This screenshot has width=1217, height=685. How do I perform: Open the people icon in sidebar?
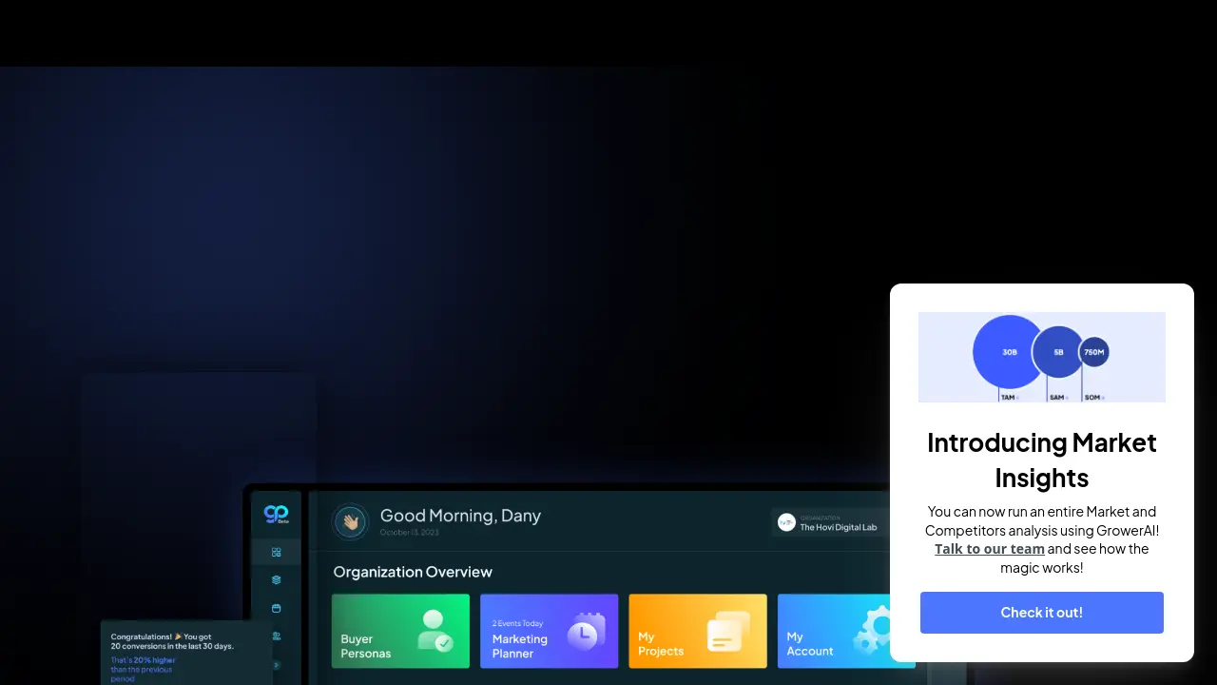coord(277,636)
